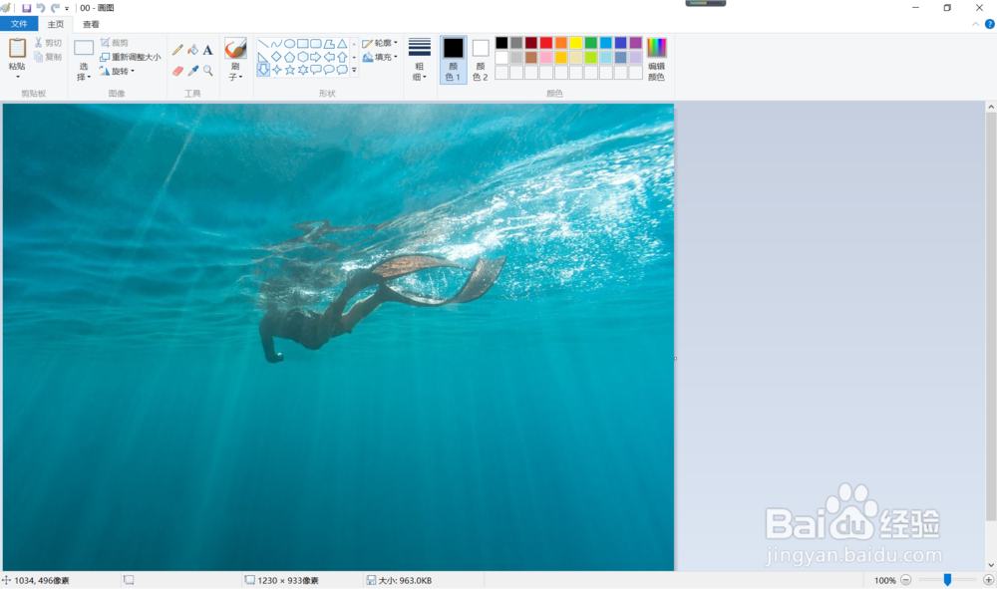997x589 pixels.
Task: Open the Brushes (刷子) dropdown
Action: pos(235,72)
